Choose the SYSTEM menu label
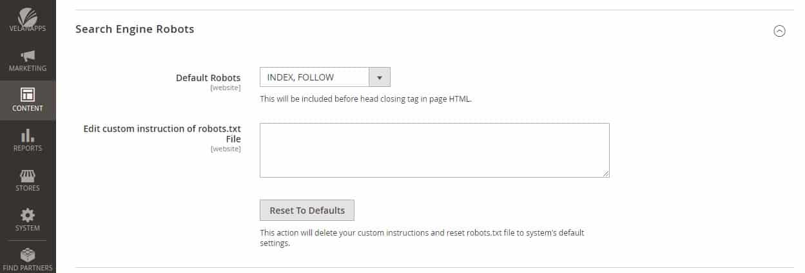The height and width of the screenshot is (273, 805). coord(28,228)
